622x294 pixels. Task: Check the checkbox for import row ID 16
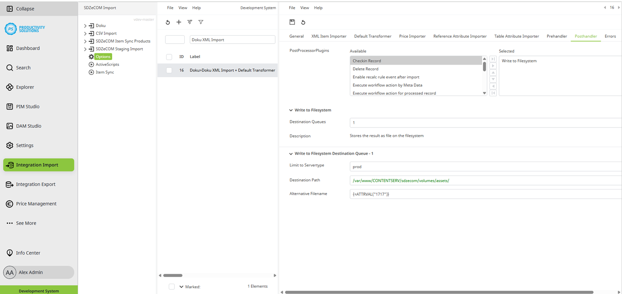click(x=169, y=70)
